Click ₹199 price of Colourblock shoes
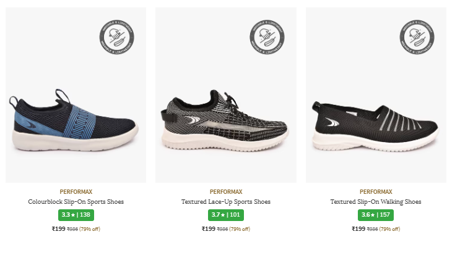The width and height of the screenshot is (460, 263). coord(58,229)
